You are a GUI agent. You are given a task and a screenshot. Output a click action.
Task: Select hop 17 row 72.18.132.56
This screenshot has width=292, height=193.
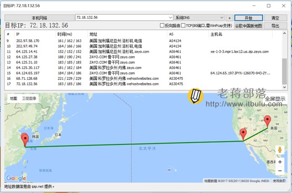pyautogui.click(x=143, y=84)
